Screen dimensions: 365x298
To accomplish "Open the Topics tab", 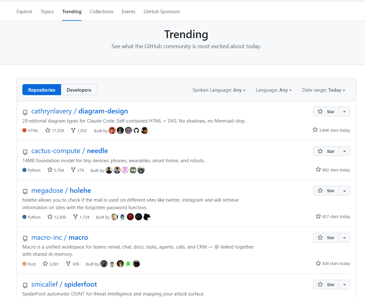I will [47, 12].
